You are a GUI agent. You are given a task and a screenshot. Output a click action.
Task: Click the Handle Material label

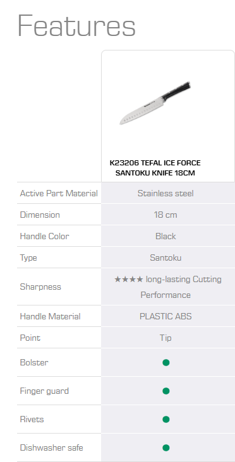pyautogui.click(x=50, y=316)
